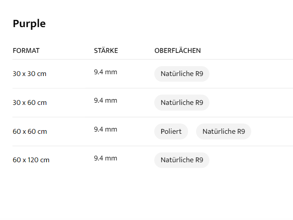
Task: Click Natürliche R9 chip for 30 x 60 cm
Action: coord(181,103)
